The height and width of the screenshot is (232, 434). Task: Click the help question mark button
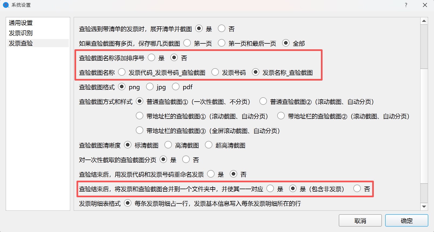[406, 5]
